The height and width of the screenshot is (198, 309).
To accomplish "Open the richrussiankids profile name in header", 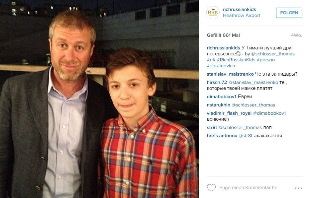I will (x=239, y=9).
